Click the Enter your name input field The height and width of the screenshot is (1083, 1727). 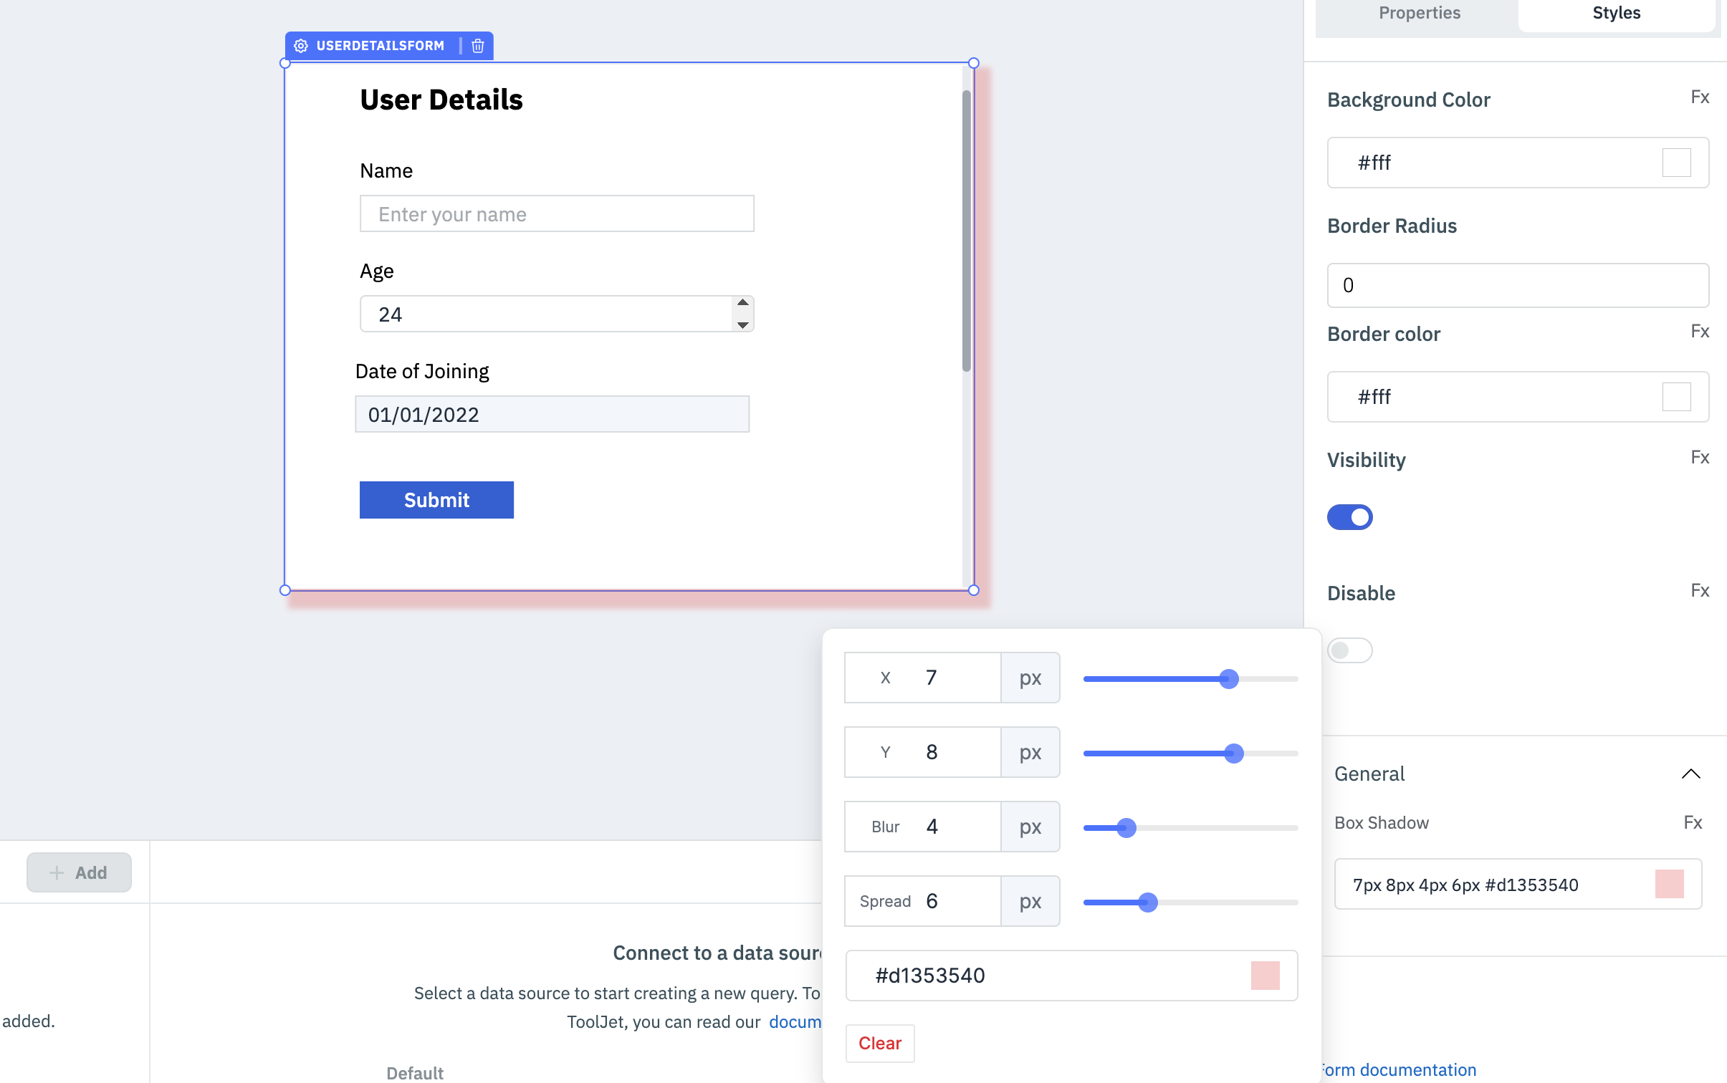(557, 214)
